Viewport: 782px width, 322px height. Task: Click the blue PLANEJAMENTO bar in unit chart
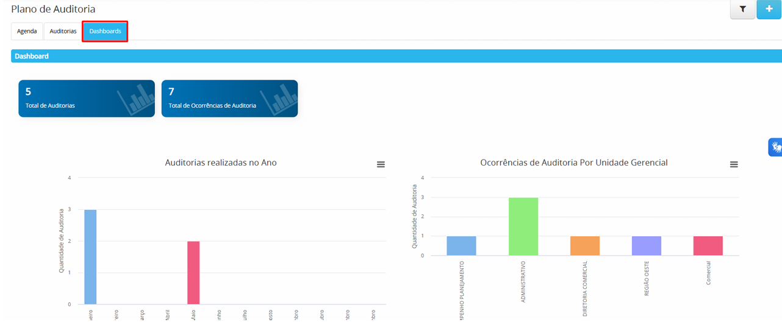pos(461,246)
